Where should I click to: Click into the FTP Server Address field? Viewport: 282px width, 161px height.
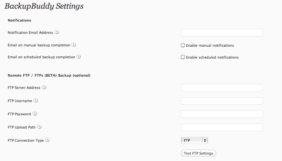click(x=222, y=88)
